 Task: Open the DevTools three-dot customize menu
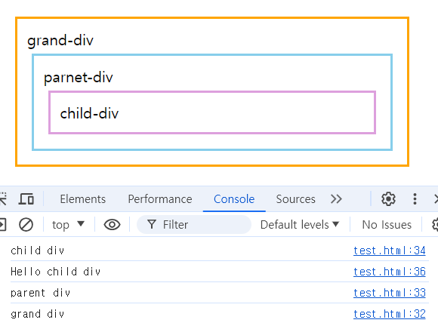click(x=415, y=199)
